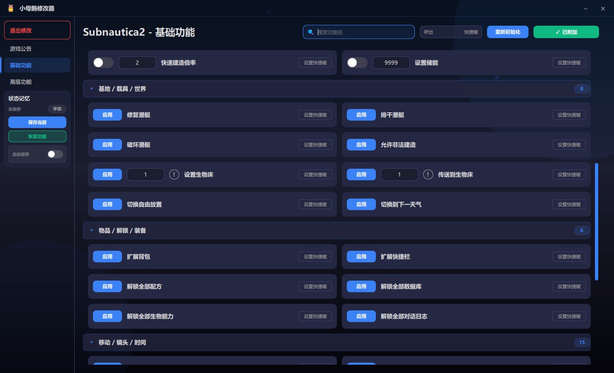Set hotkey for 解锁全部配方
614x373 pixels.
coord(315,286)
